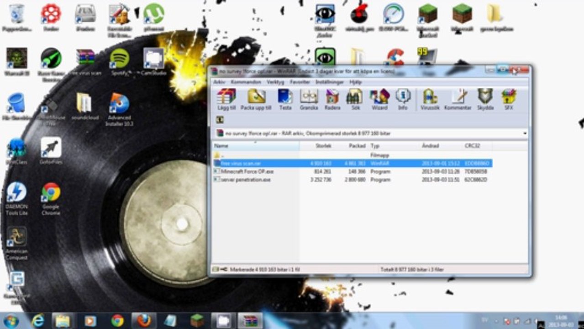Open the CamStudio desktop shortcut
Screen dimensions: 584x329
[x=153, y=63]
